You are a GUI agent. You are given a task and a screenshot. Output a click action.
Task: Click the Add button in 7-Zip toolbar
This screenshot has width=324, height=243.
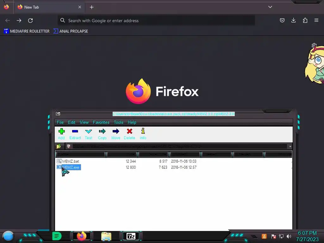(x=61, y=134)
